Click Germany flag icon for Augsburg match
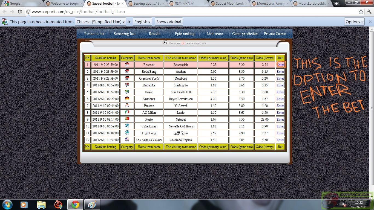374x210 pixels. (127, 99)
